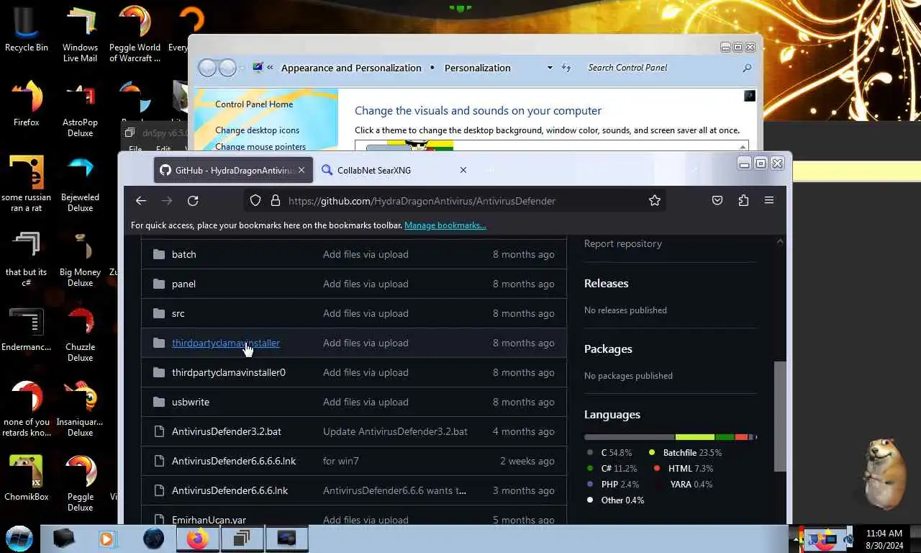Screen dimensions: 921x553
Task: Open the src folder
Action: (x=178, y=313)
